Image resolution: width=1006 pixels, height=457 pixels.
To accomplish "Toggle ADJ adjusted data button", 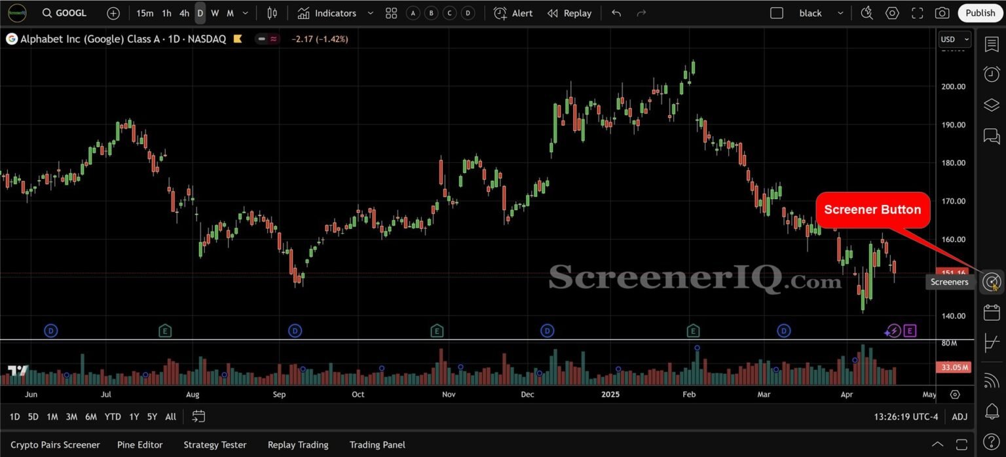I will pos(959,416).
